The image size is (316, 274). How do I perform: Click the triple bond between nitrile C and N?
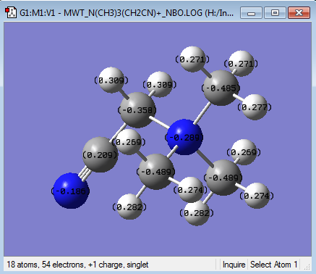pyautogui.click(x=82, y=174)
